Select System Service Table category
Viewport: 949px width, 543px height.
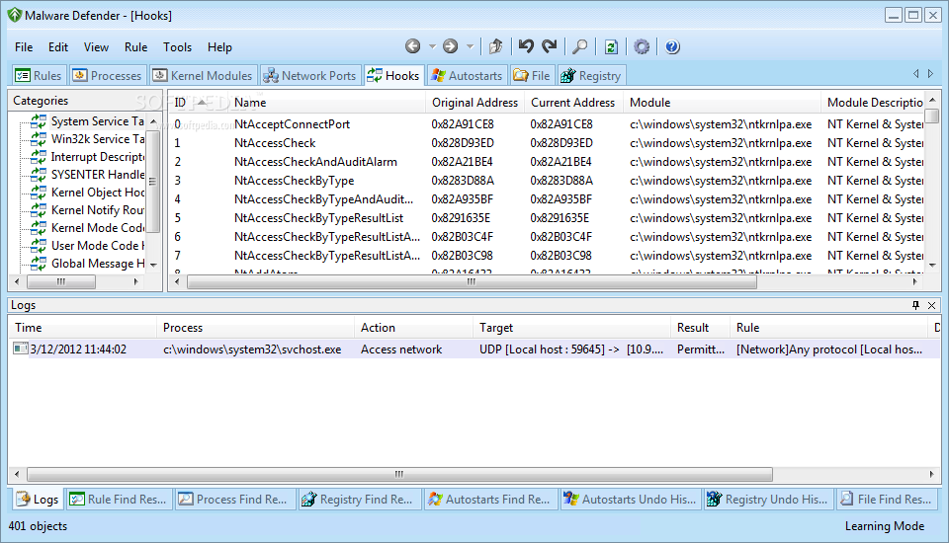point(88,120)
